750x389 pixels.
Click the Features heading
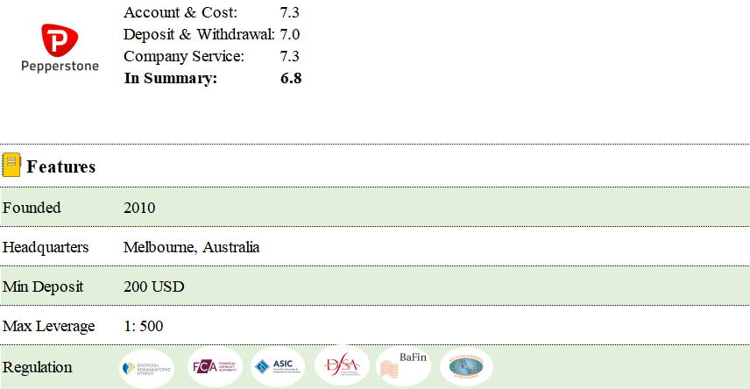coord(61,166)
